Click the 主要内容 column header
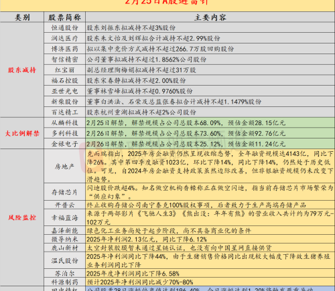Image resolution: width=335 pixels, height=291 pixels. 210,17
